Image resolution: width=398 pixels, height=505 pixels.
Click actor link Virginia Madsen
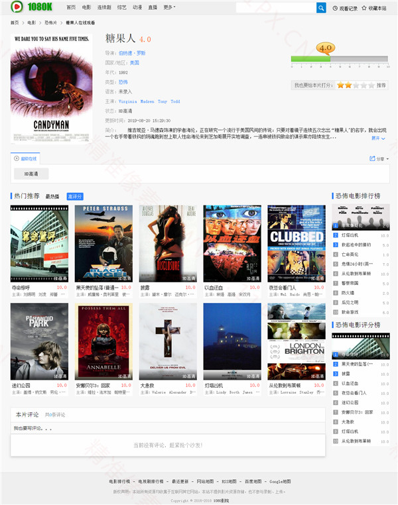point(137,101)
